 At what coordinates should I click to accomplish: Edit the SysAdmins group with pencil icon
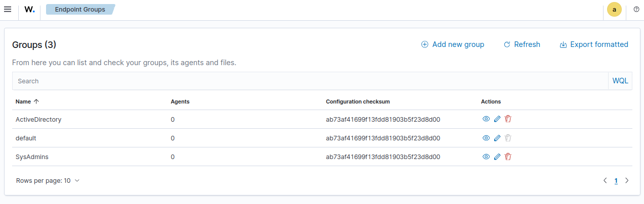[x=497, y=157]
